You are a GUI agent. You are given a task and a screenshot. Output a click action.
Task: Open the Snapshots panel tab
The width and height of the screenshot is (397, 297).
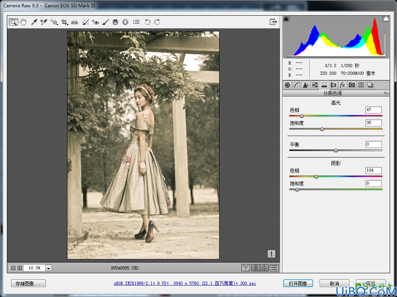[x=370, y=85]
